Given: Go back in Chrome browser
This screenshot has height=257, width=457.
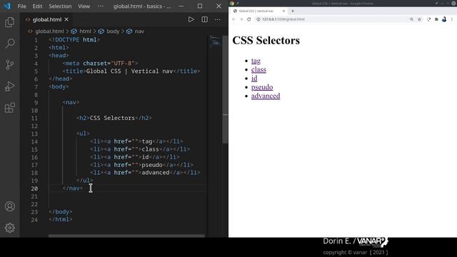Looking at the screenshot, I should [233, 19].
